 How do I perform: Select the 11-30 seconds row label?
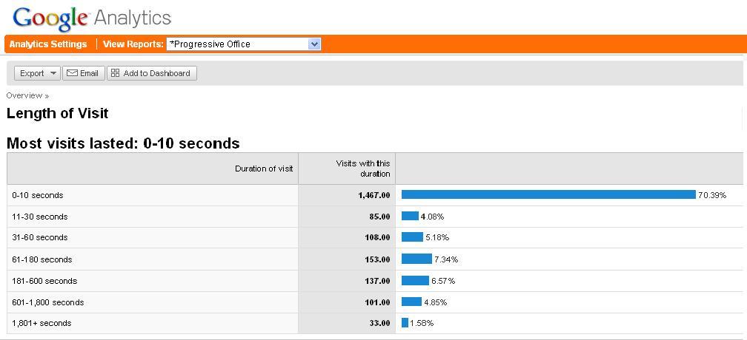tap(40, 217)
